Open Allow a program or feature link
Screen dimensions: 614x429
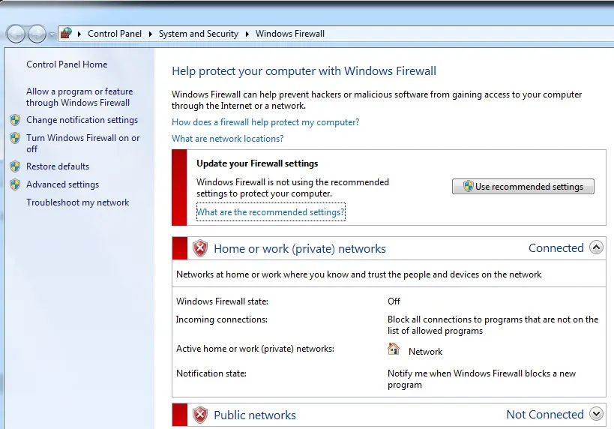click(79, 97)
